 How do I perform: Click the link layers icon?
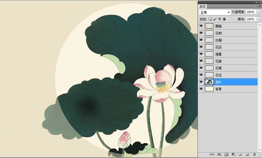pos(213,155)
